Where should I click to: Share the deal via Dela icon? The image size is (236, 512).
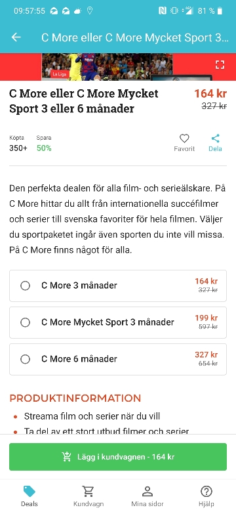[215, 142]
